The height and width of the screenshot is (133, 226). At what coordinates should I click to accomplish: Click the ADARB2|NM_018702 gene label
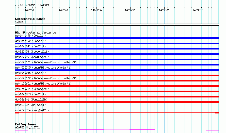pos(27,127)
